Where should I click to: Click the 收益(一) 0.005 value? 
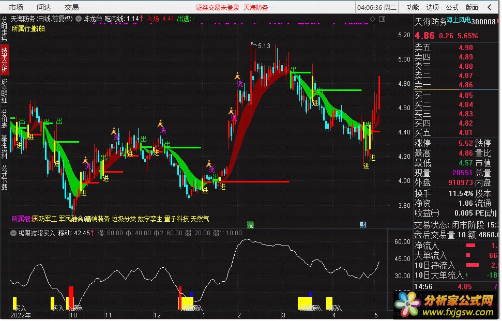(x=464, y=213)
